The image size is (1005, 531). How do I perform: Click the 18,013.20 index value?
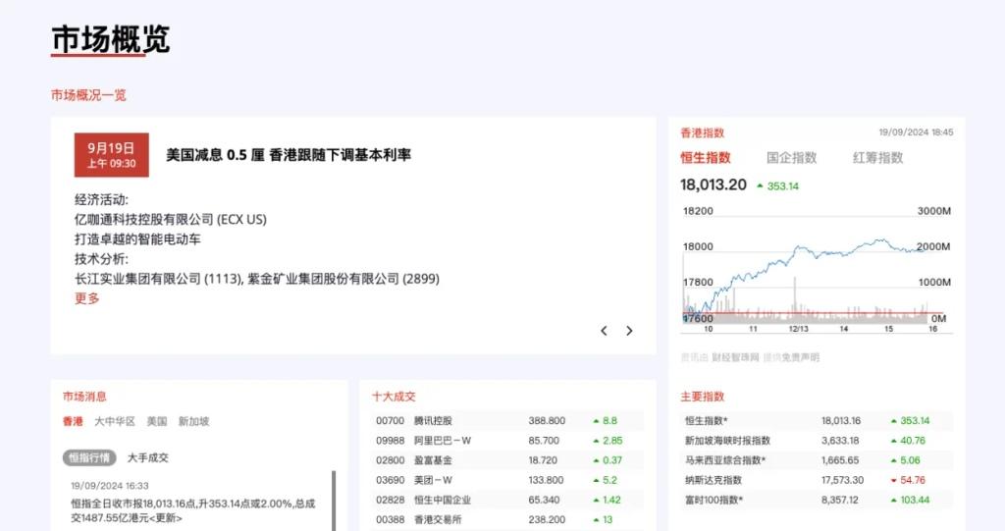pos(714,185)
